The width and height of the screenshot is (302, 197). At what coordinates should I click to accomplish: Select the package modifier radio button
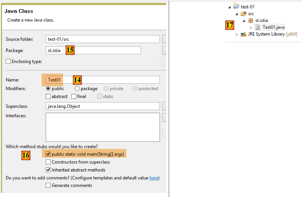[x=77, y=89]
